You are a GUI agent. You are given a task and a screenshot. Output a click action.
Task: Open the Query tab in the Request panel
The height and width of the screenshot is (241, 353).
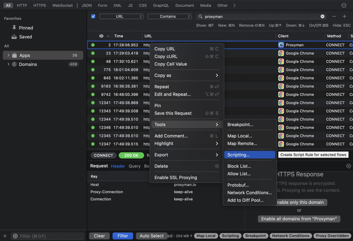coord(134,166)
